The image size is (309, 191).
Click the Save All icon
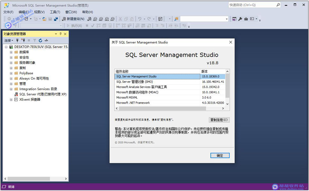click(56, 19)
